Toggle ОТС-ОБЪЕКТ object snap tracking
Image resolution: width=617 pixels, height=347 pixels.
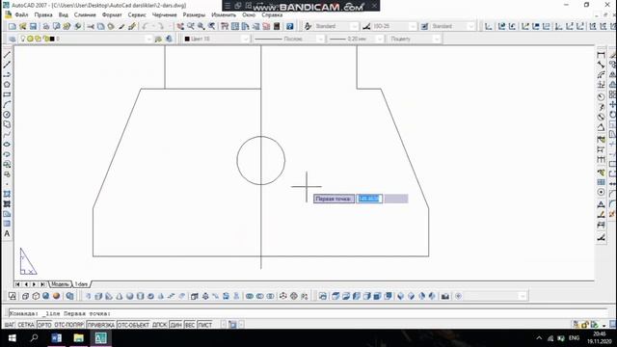[133, 325]
